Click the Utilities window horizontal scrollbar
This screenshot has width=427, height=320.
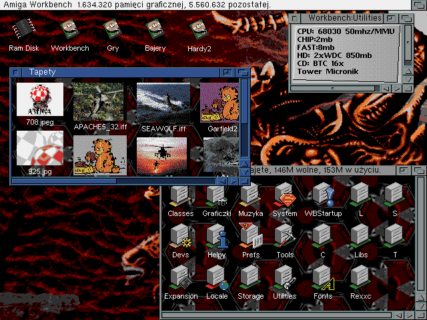point(335,89)
